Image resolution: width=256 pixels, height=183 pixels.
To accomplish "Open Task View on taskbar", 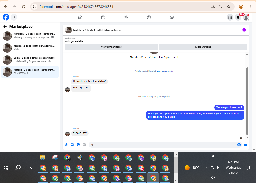I will pos(30,168).
